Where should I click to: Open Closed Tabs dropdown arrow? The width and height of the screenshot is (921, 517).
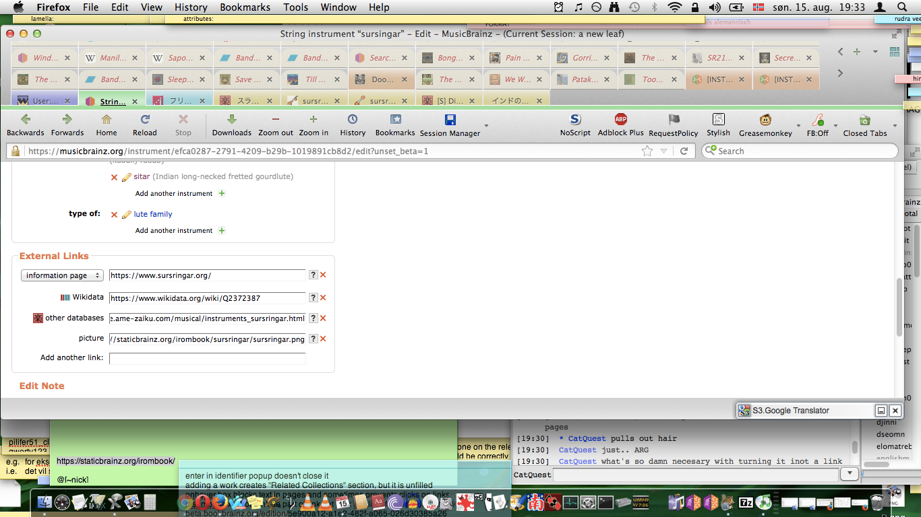(895, 125)
